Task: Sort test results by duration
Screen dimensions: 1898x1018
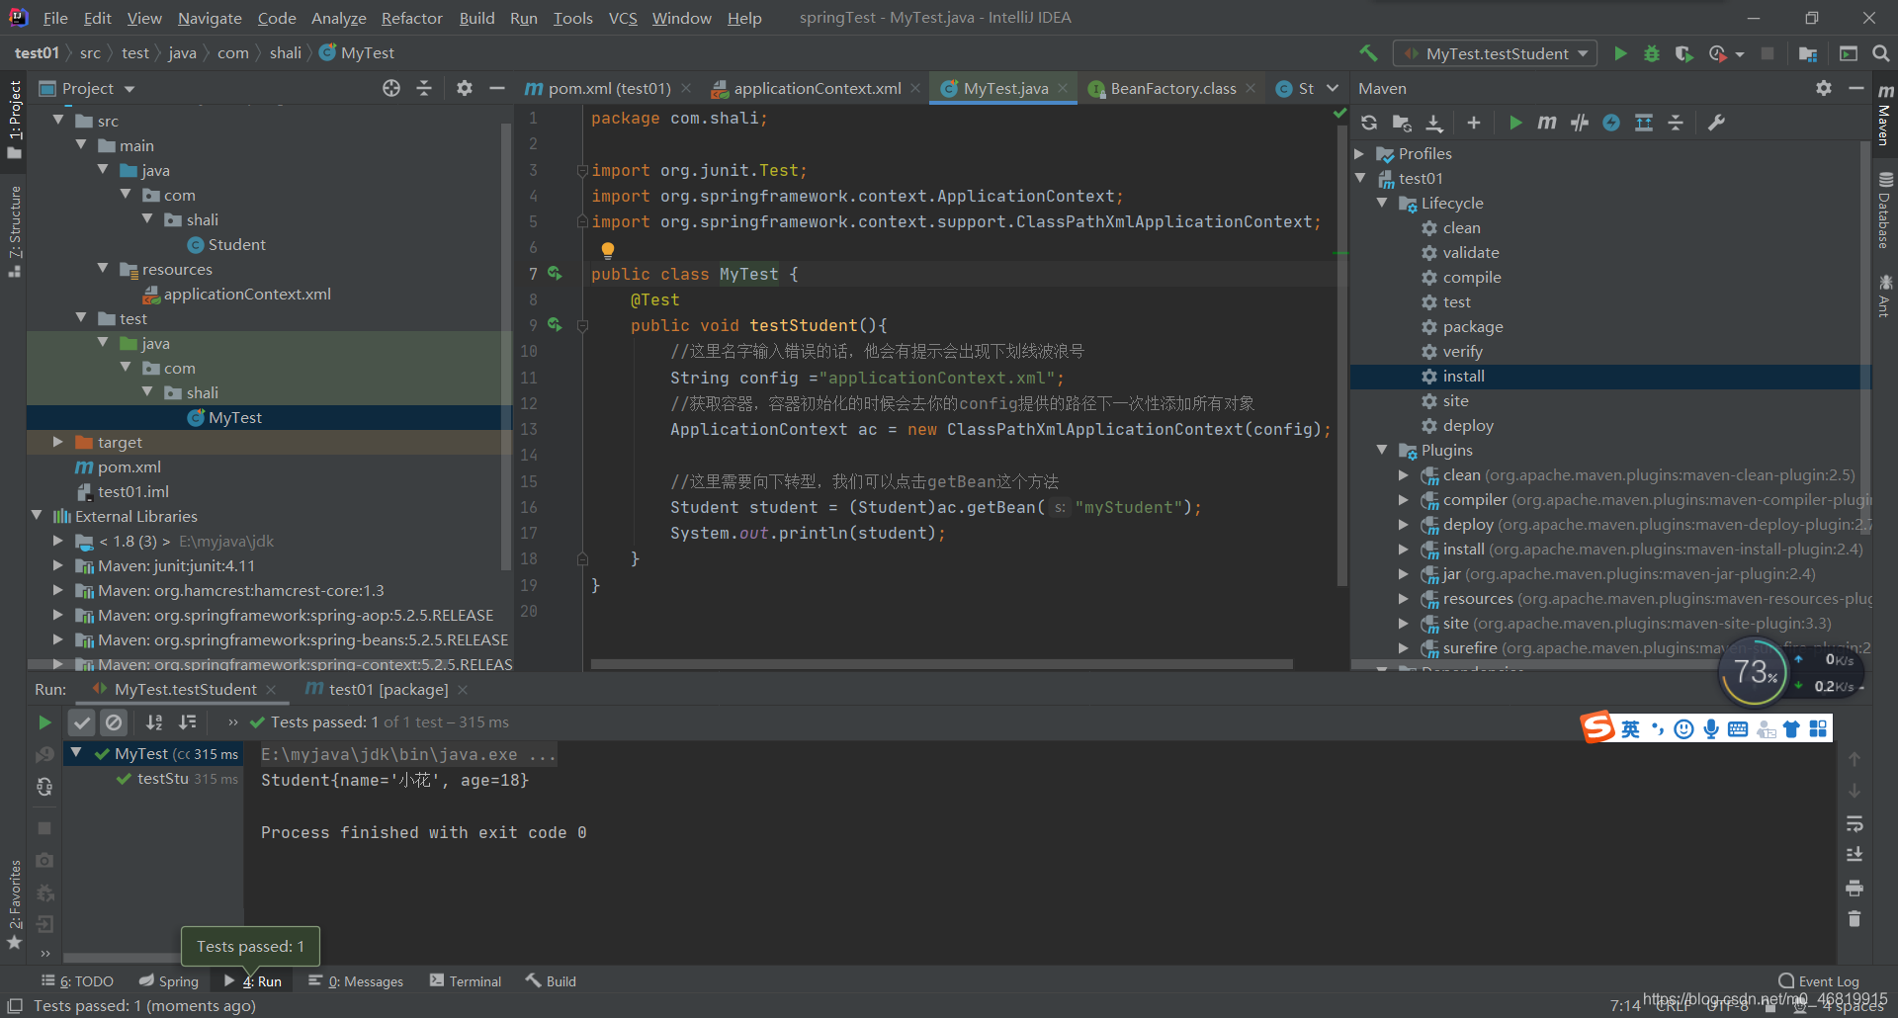Action: [188, 722]
